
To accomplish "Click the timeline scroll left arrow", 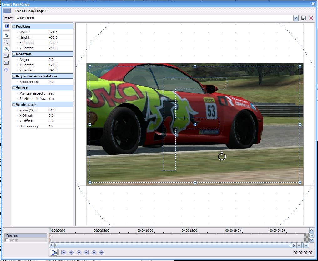I will coord(52,245).
